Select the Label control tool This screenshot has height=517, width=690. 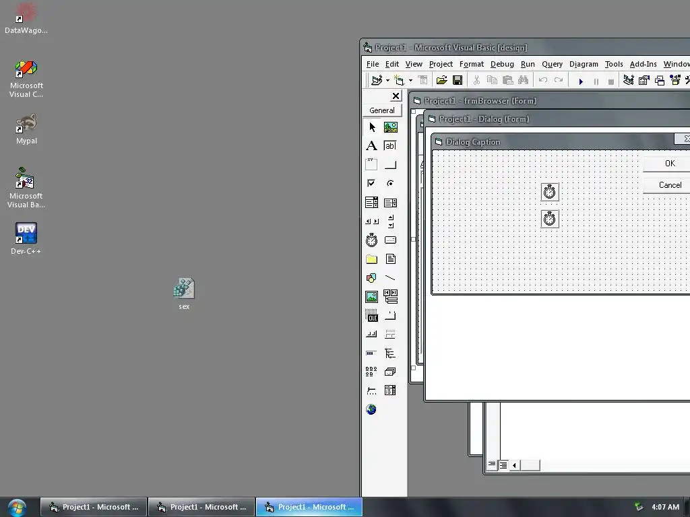coord(372,146)
